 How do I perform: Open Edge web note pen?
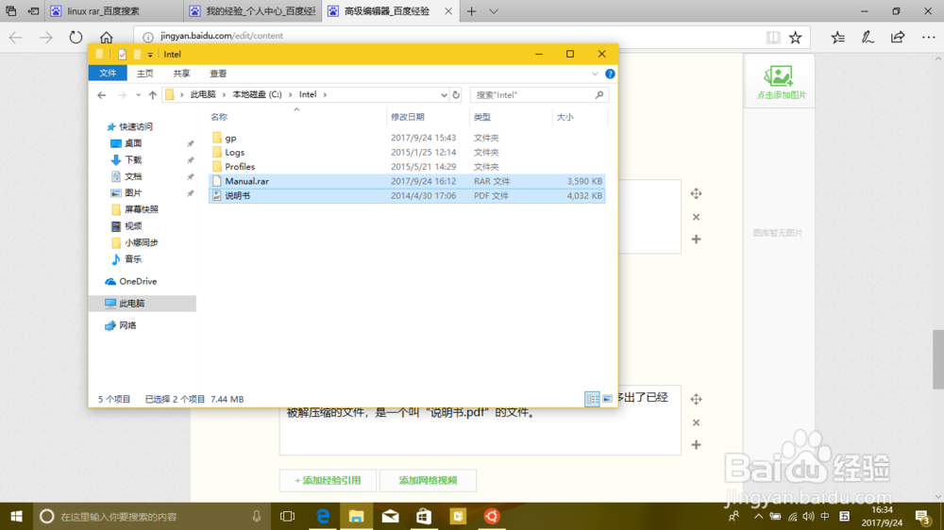(868, 38)
